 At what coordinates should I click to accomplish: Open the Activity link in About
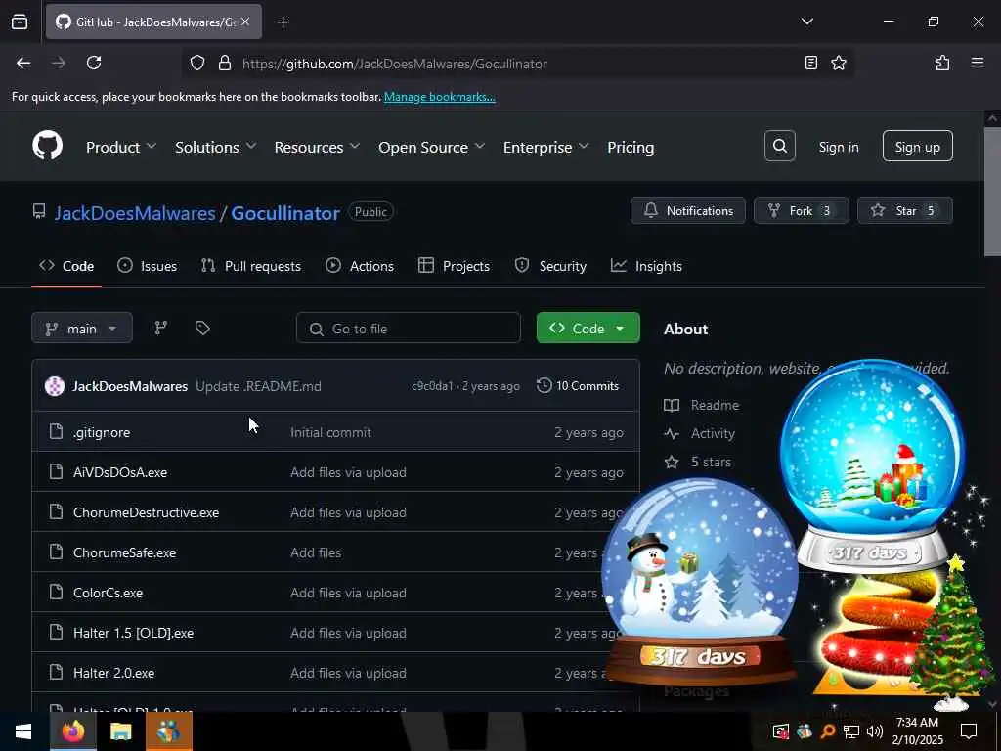tap(700, 433)
